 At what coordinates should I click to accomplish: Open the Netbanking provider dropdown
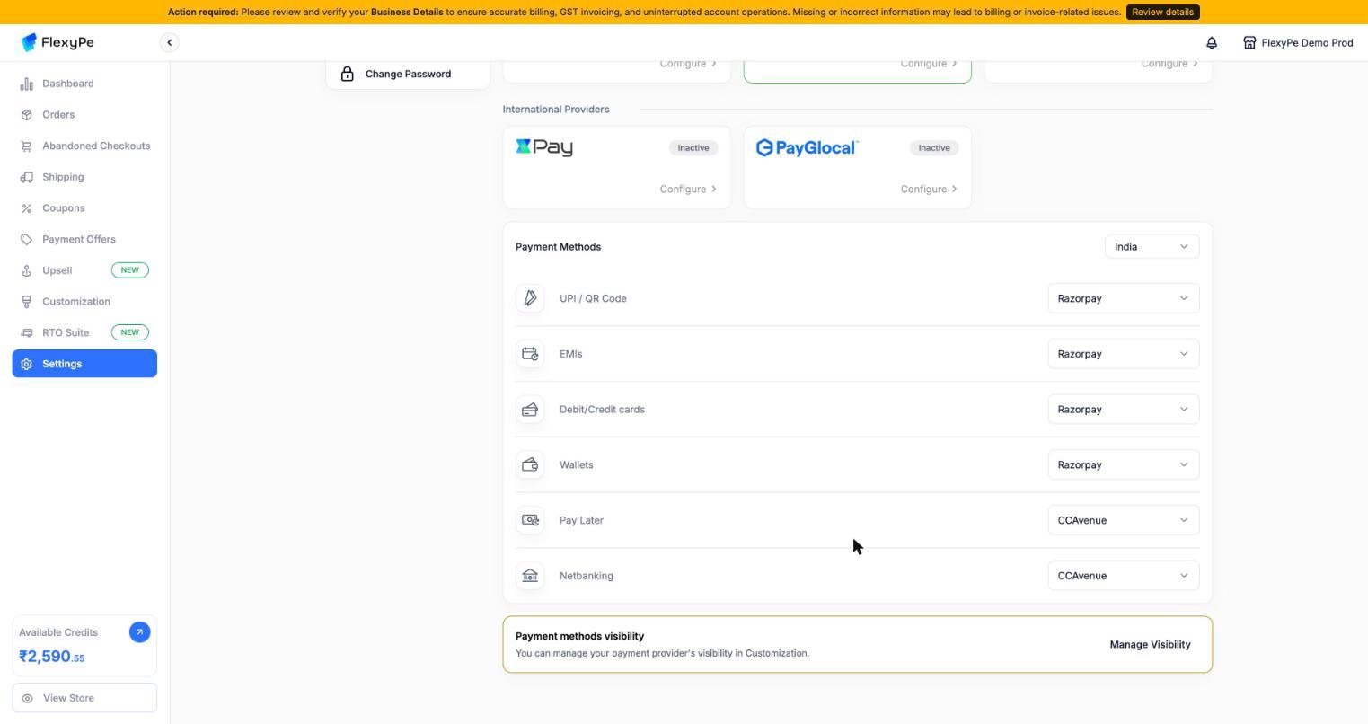[1123, 576]
